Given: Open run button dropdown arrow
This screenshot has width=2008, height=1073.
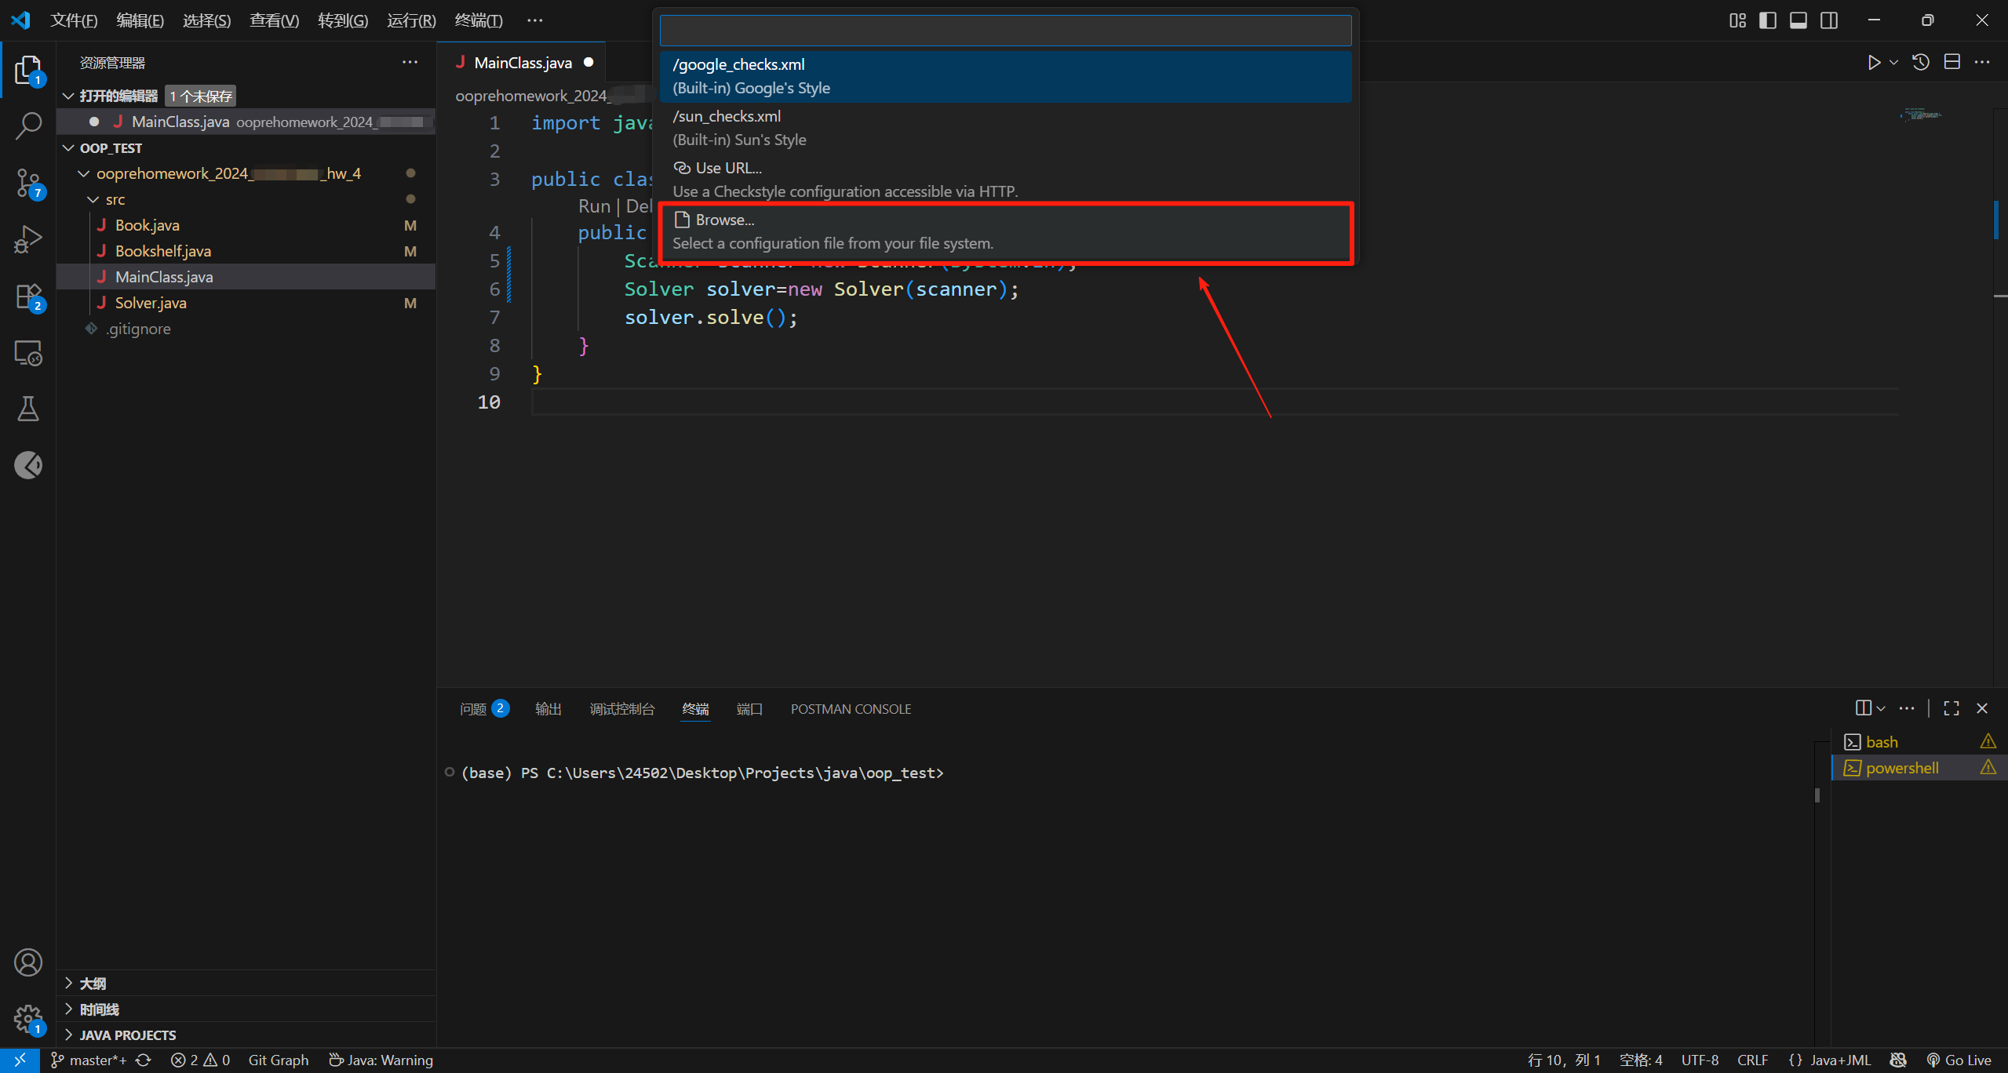Looking at the screenshot, I should 1894,63.
